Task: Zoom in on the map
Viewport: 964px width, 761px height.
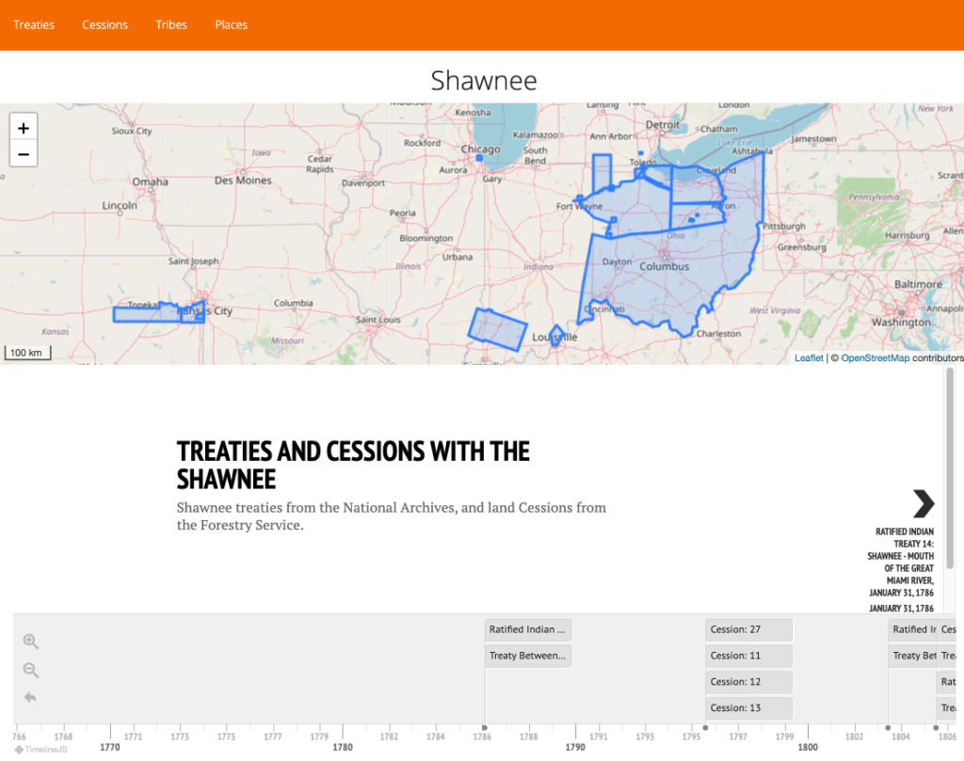Action: click(24, 128)
